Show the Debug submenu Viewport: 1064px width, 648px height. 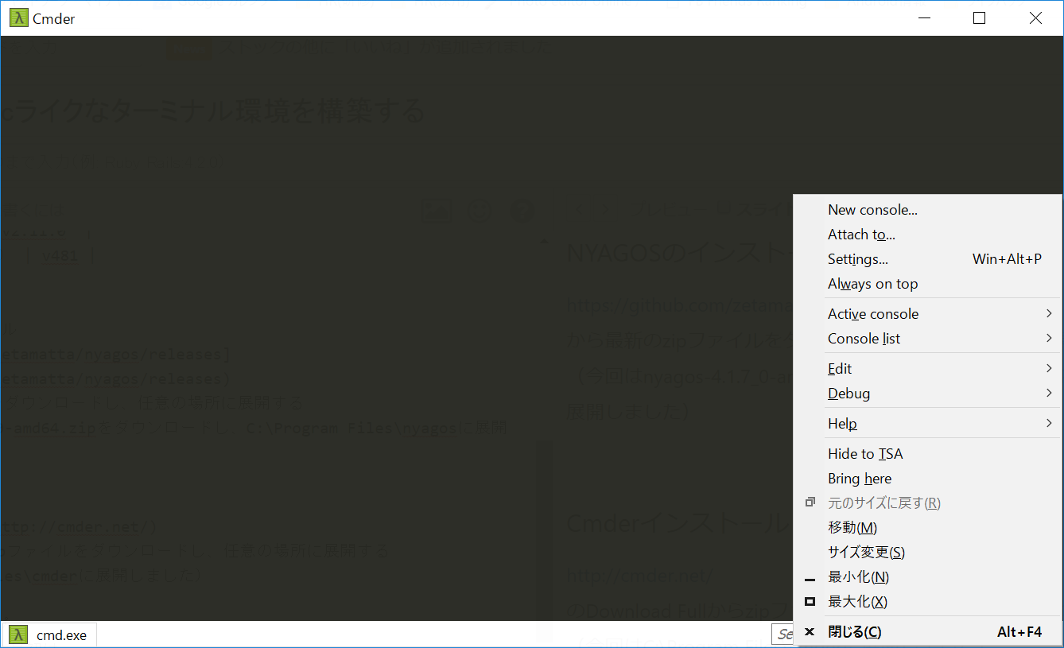pyautogui.click(x=927, y=394)
